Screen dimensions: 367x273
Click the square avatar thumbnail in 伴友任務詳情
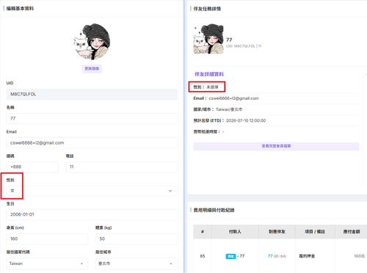208,39
